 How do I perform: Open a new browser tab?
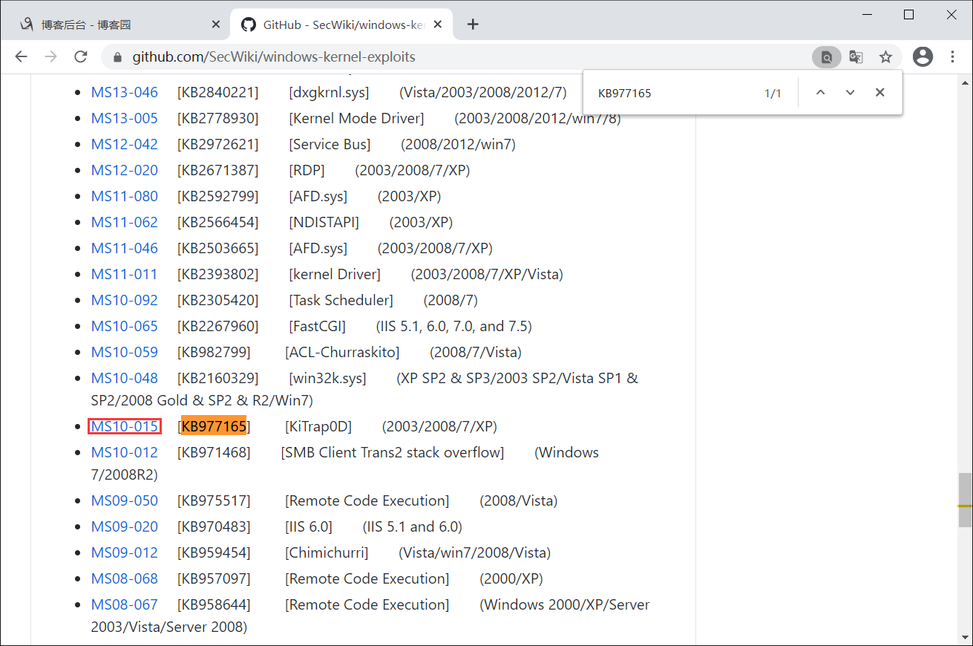473,25
